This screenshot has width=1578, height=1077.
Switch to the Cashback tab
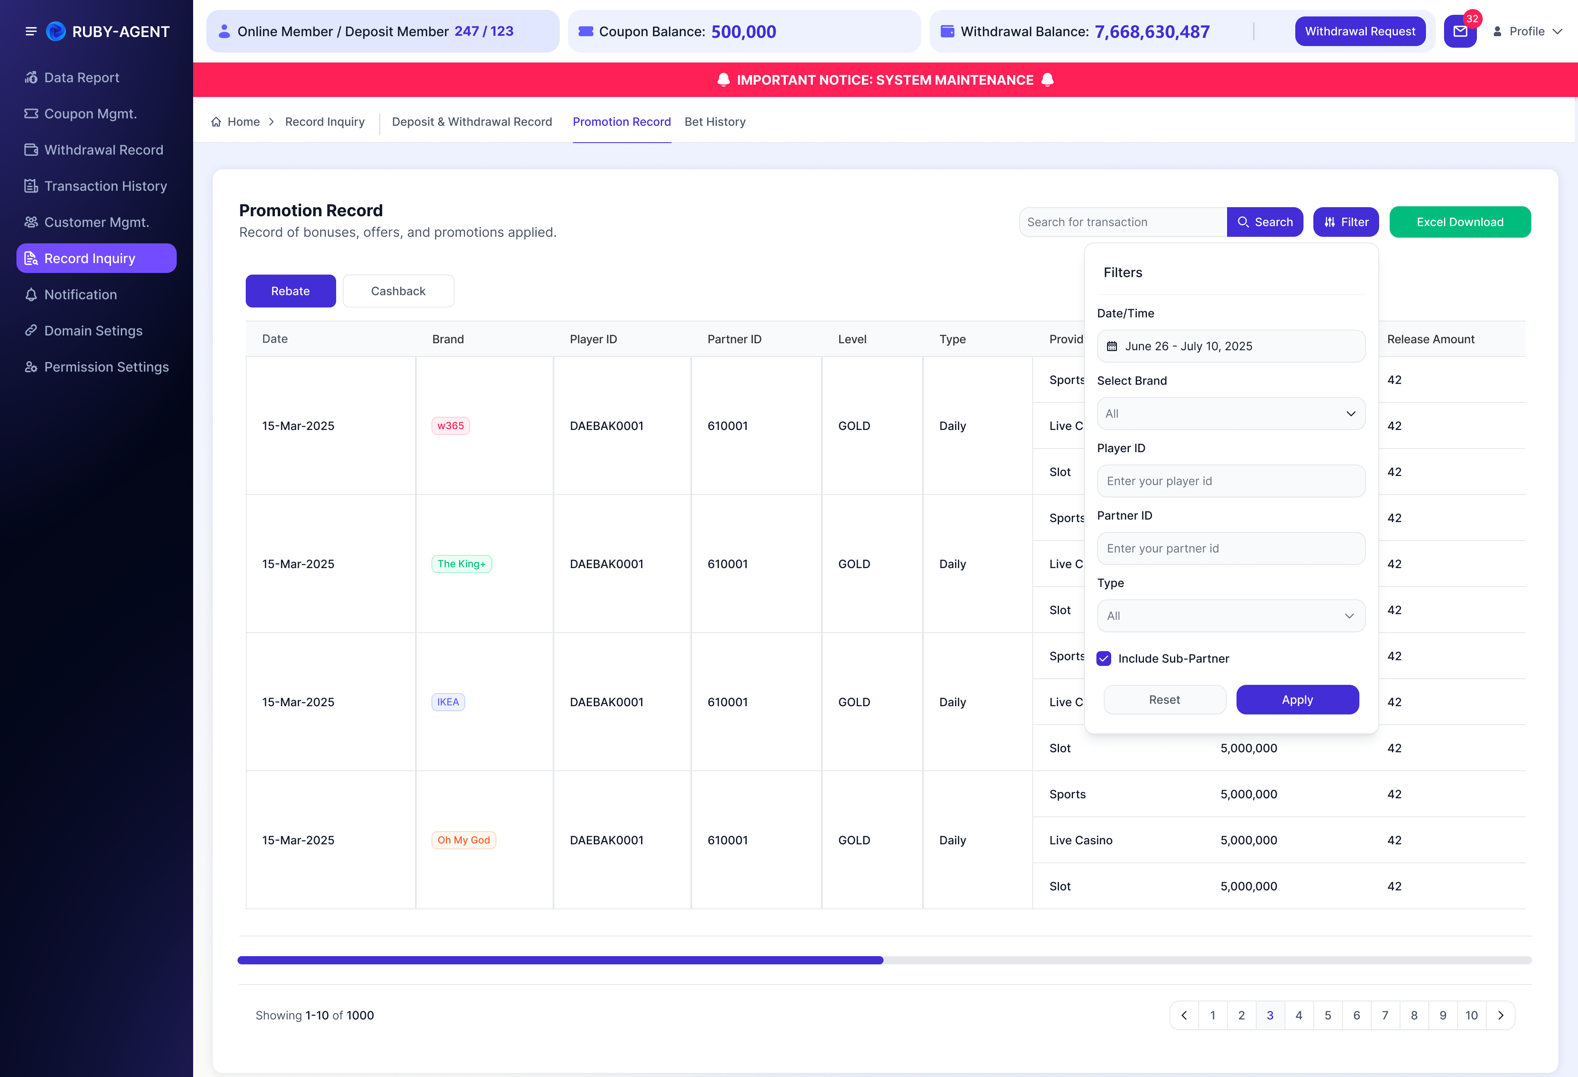(x=398, y=291)
